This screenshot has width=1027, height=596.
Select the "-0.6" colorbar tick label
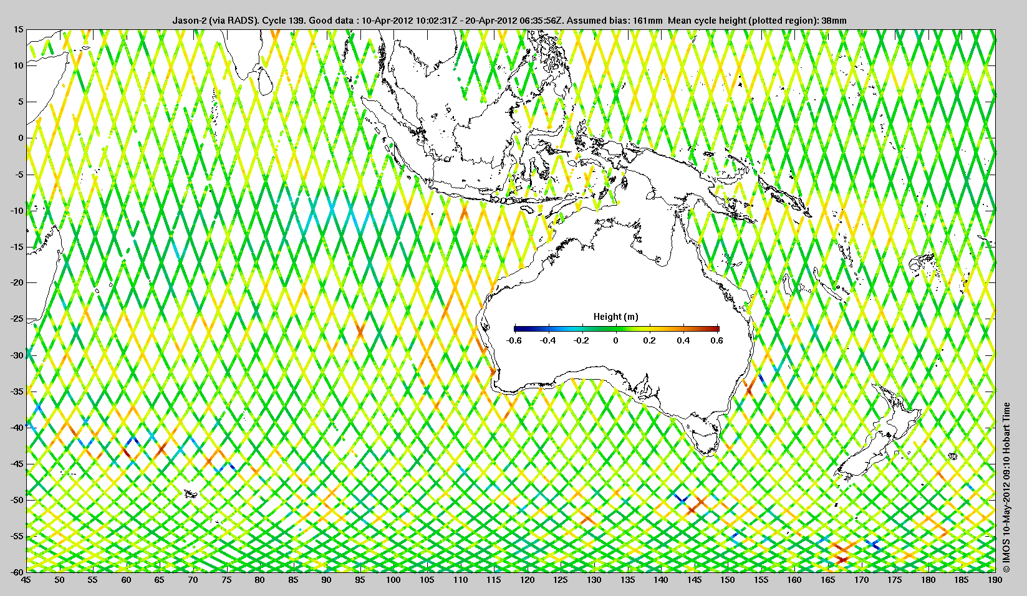pos(514,340)
